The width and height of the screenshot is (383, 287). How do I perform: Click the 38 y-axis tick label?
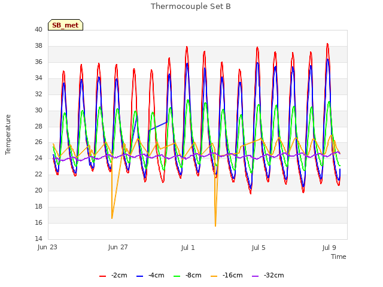(38, 45)
